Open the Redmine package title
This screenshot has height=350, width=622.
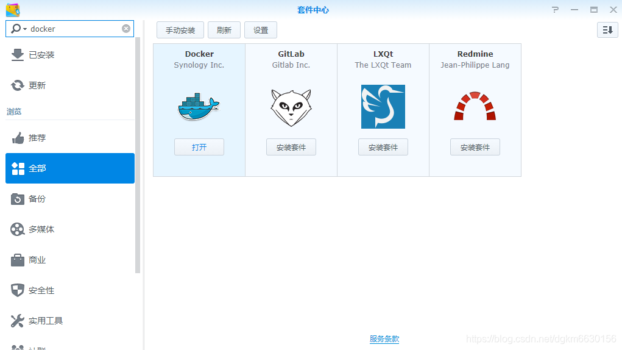(475, 54)
